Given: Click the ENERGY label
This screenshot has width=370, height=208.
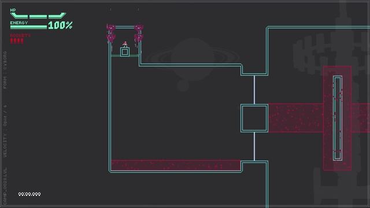Looking at the screenshot, I should 19,23.
